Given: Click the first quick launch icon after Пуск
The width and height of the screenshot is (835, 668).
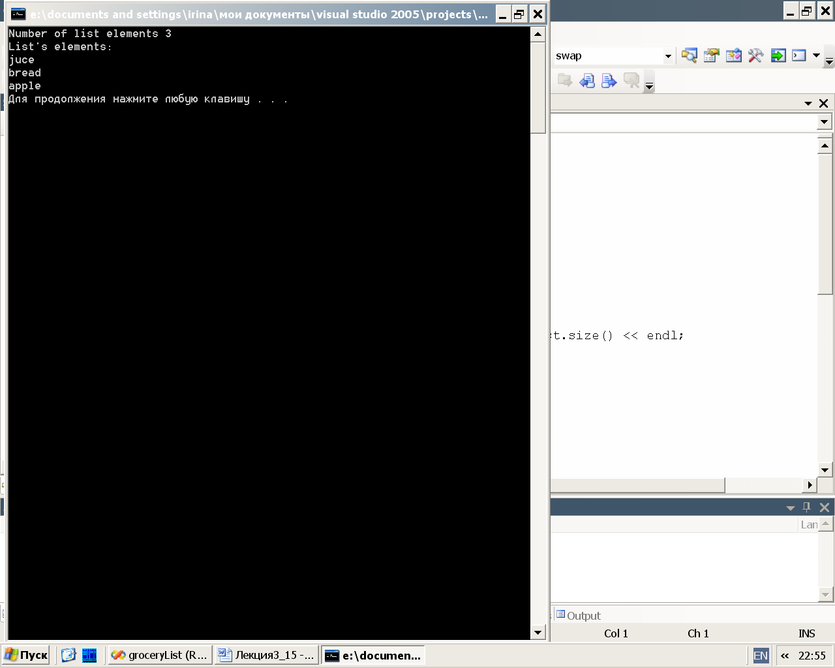Looking at the screenshot, I should 68,655.
